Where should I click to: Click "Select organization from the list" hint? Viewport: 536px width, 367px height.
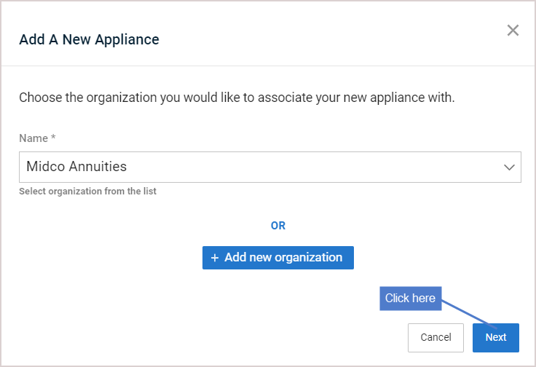(x=87, y=191)
